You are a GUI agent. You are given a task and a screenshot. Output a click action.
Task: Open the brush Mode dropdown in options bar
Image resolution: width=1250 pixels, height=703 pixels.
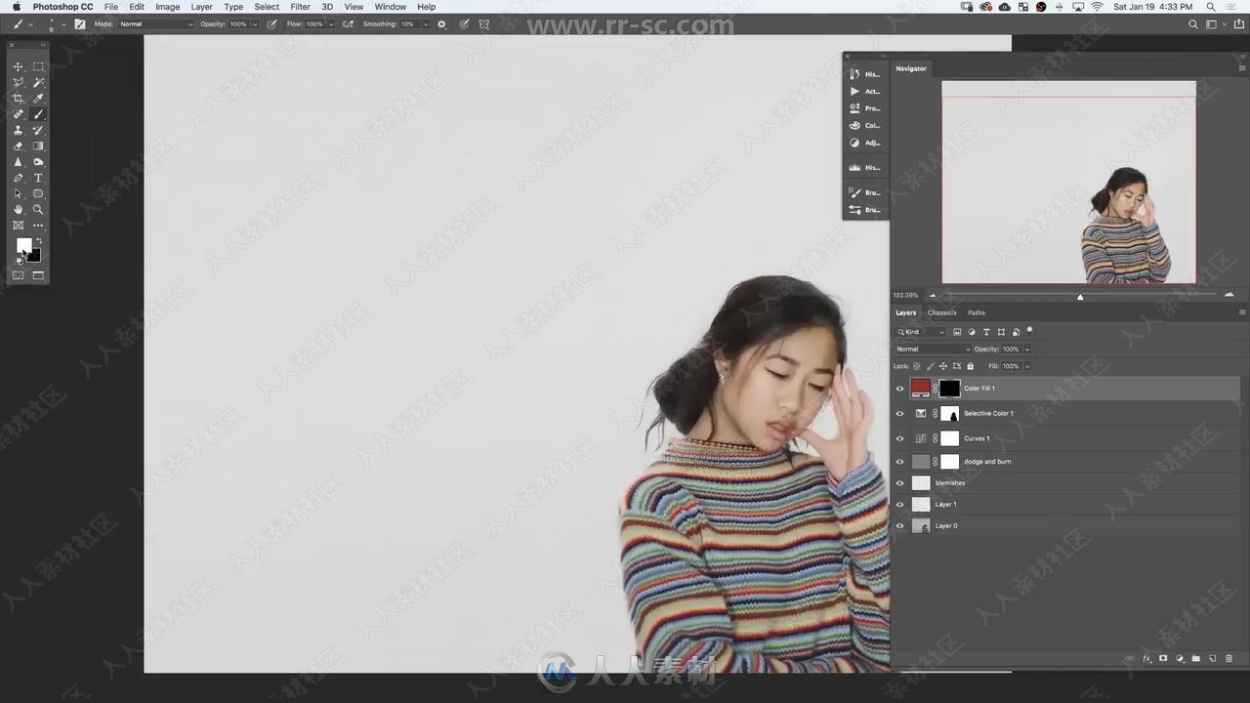(x=156, y=23)
